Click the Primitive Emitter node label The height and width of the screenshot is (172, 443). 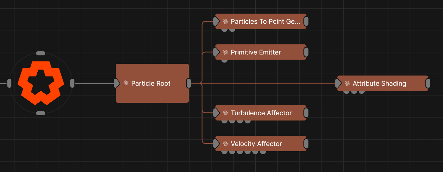[256, 52]
